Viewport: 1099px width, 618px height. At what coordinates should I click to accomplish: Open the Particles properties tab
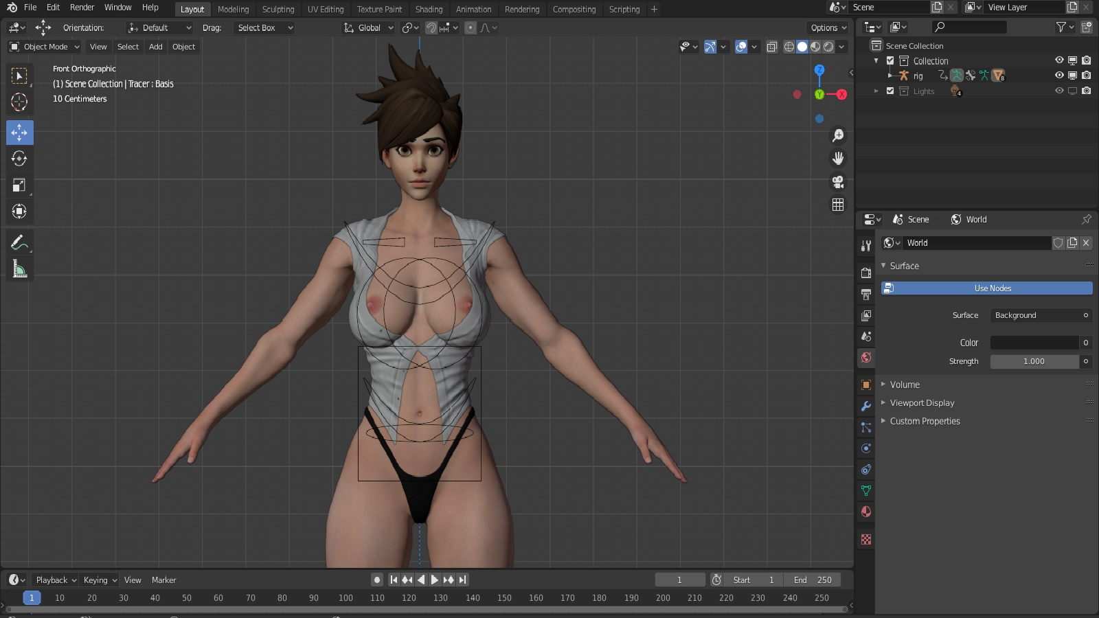(x=866, y=427)
